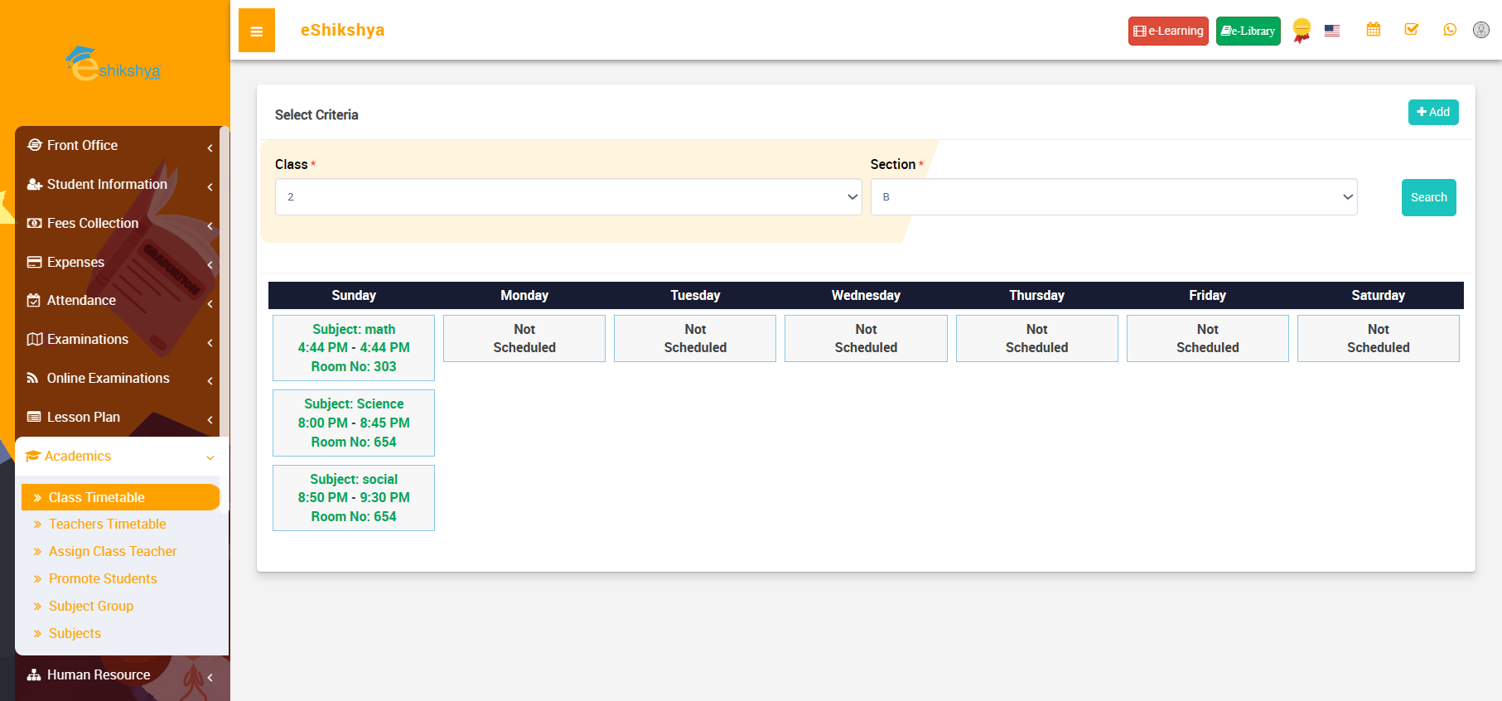Open the Subject Group page

click(91, 607)
